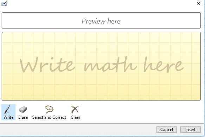Click the math input panel icon in title bar
205x137 pixels.
4,4
